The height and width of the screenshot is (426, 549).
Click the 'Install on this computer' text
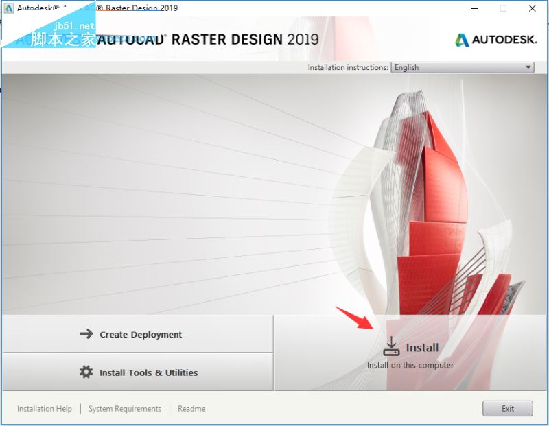point(410,365)
